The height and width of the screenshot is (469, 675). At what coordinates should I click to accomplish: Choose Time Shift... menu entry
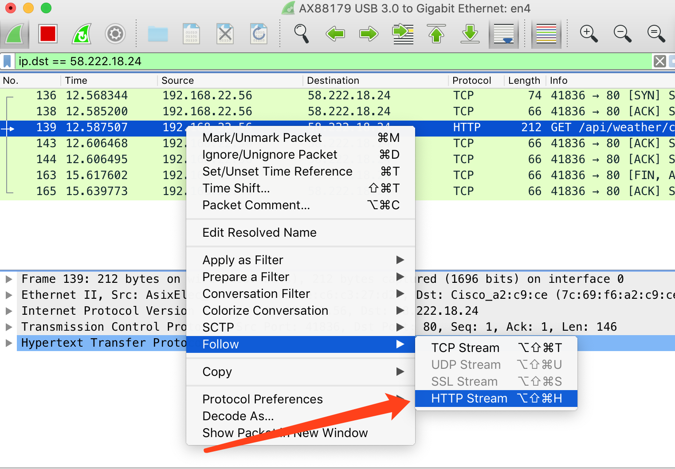tap(301, 188)
